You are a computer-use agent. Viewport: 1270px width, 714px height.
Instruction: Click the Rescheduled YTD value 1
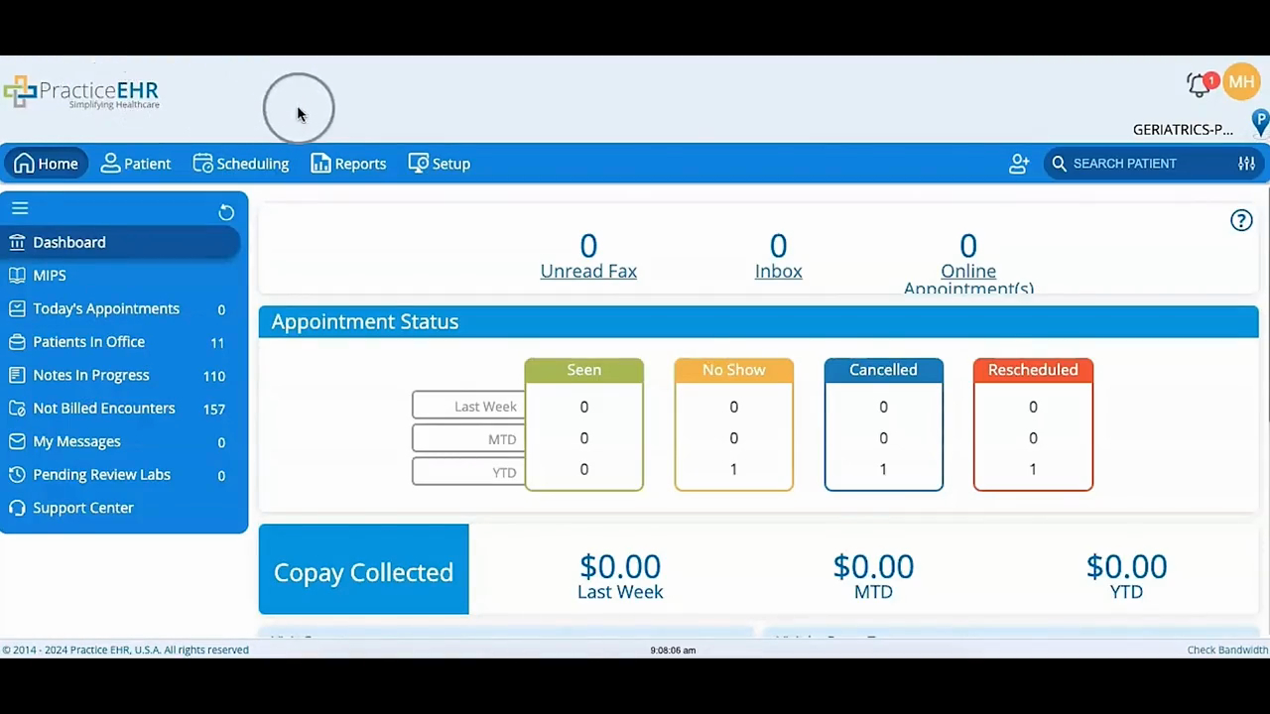[x=1033, y=469]
